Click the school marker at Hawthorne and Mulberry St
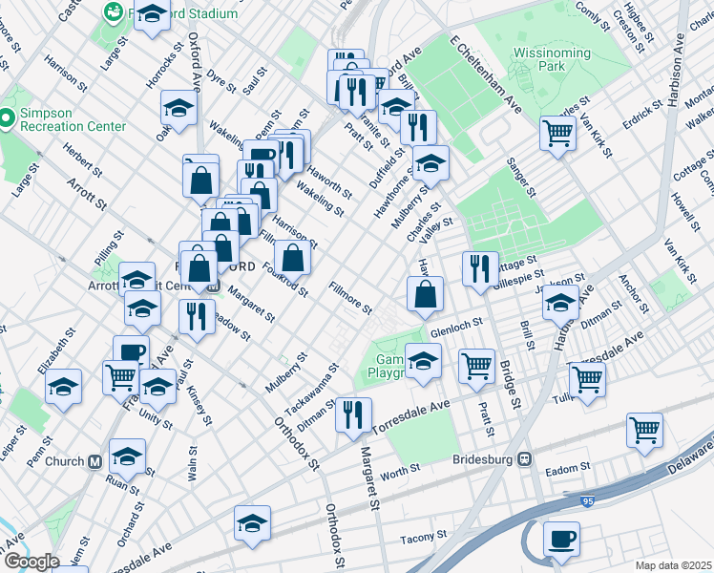This screenshot has width=714, height=573. pos(430,167)
